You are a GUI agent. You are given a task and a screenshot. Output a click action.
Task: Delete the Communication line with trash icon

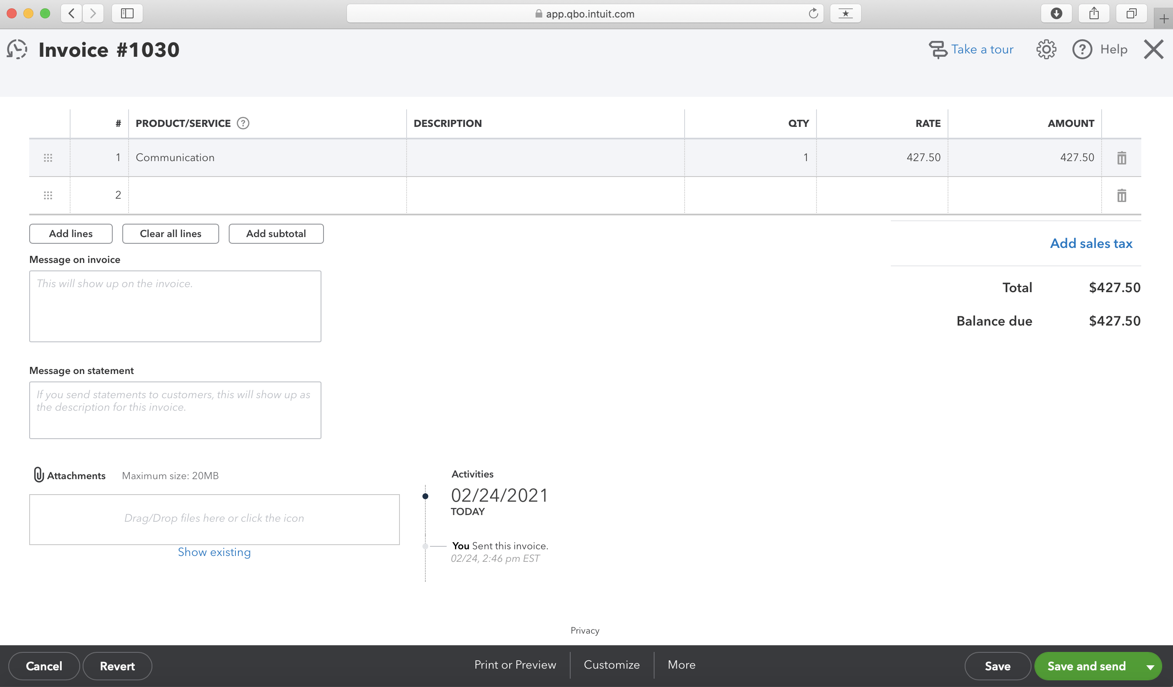point(1121,158)
